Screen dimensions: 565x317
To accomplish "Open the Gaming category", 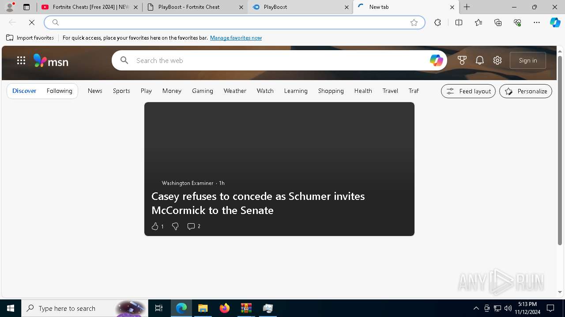I will click(203, 91).
